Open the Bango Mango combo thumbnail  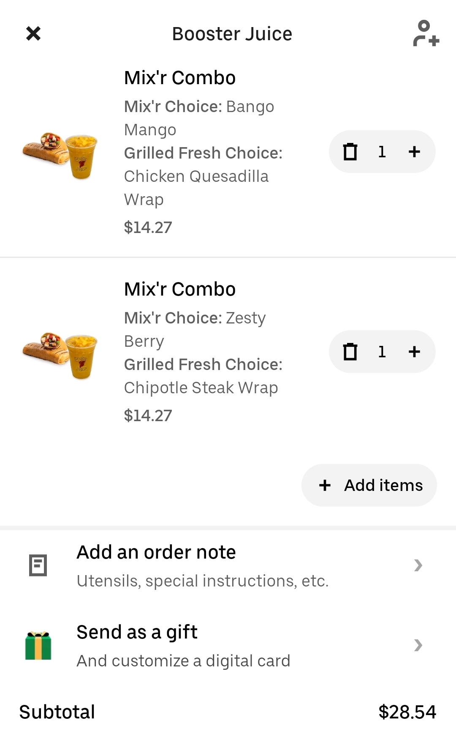coord(60,155)
